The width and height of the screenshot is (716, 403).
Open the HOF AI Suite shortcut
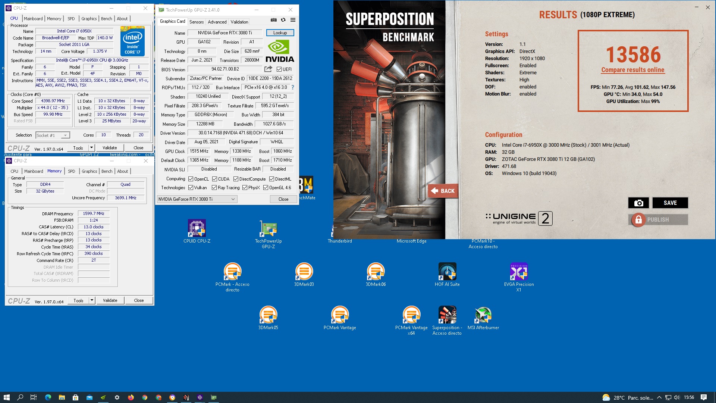click(447, 275)
